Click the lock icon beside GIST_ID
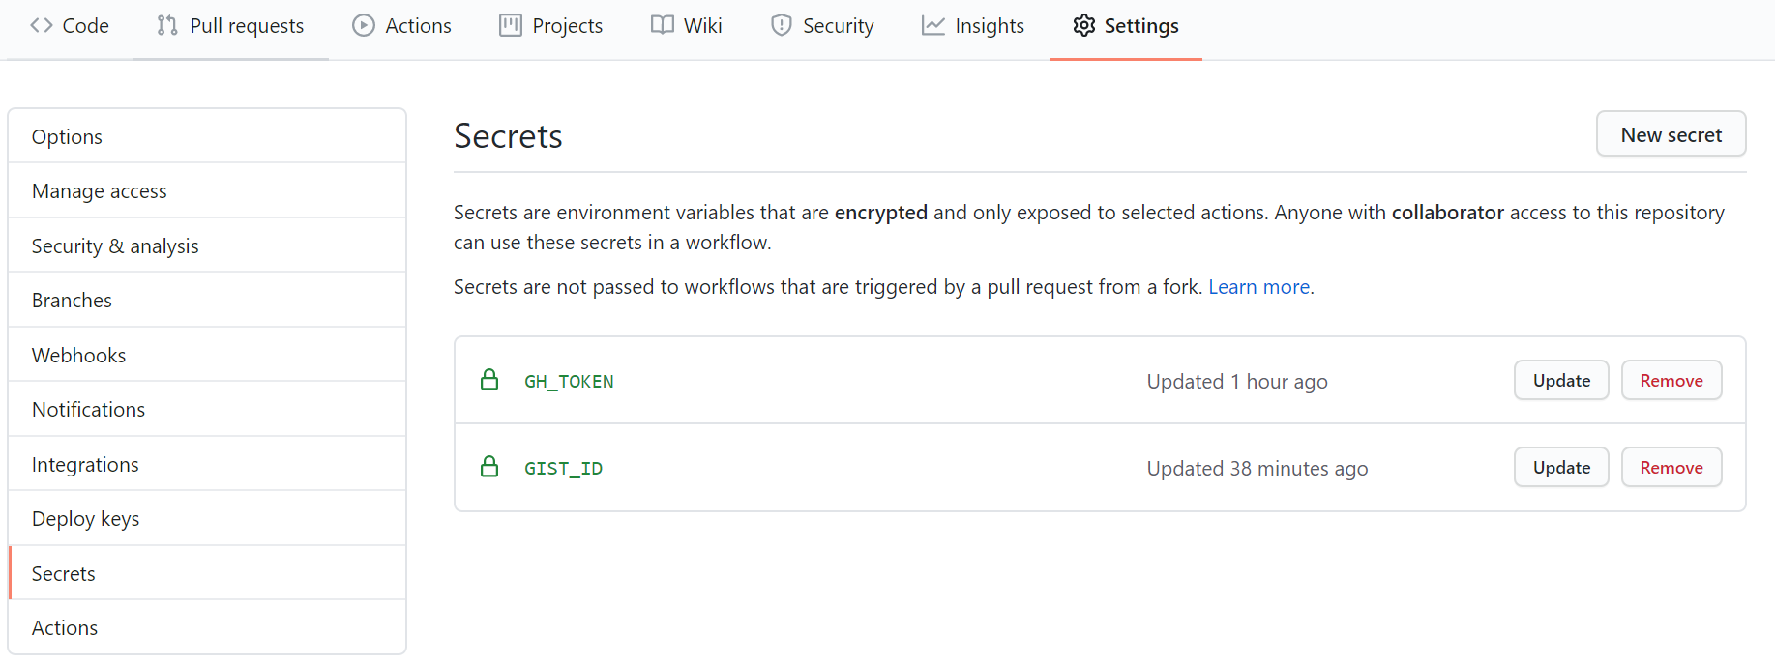 (x=489, y=467)
